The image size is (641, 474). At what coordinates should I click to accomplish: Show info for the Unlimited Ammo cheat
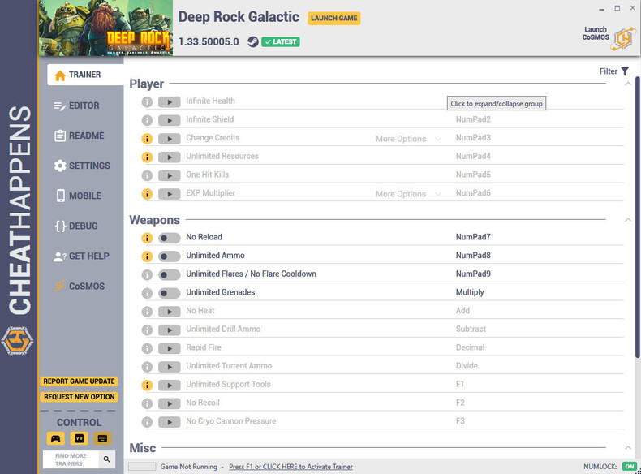(147, 256)
